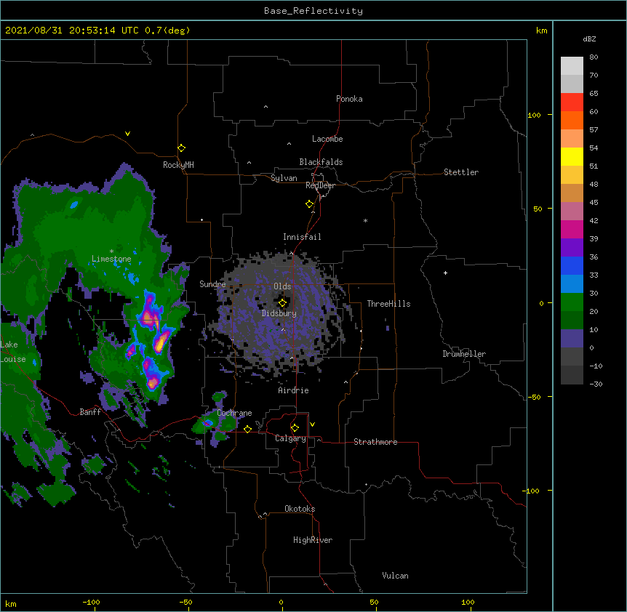Click the RockyMH label
Image resolution: width=627 pixels, height=612 pixels.
[x=178, y=165]
